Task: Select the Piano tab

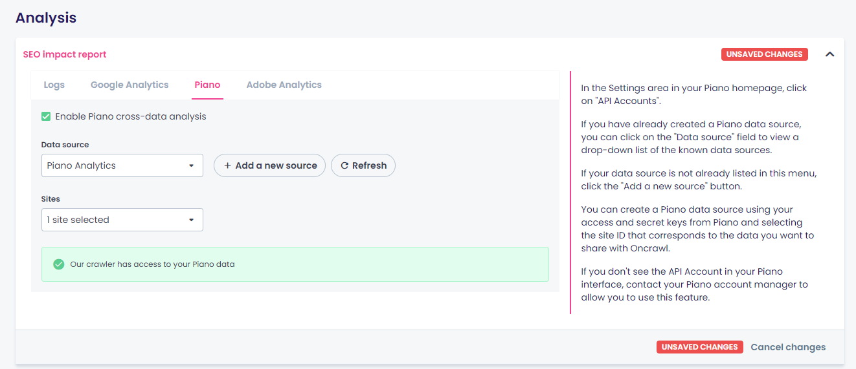Action: point(207,85)
